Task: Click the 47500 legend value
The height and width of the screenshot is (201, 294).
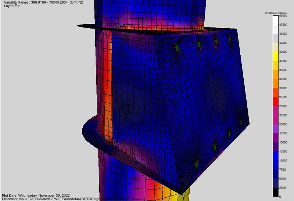Action: point(283,25)
